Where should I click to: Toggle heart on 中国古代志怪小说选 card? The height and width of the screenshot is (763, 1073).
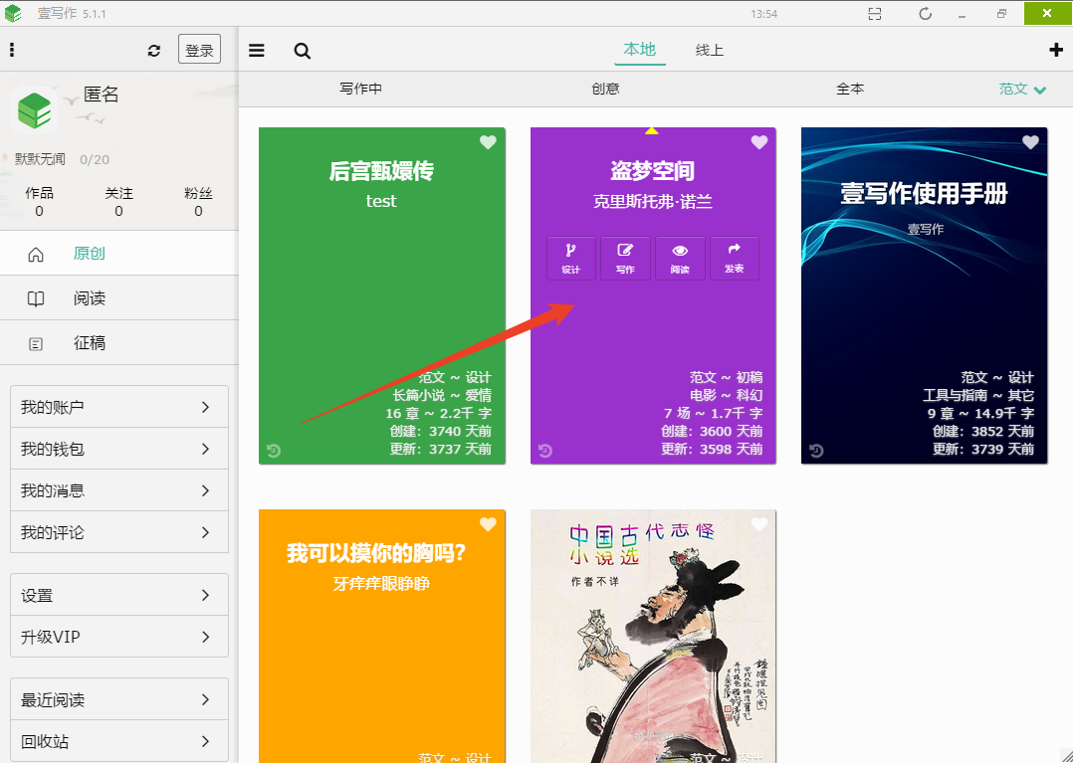759,524
